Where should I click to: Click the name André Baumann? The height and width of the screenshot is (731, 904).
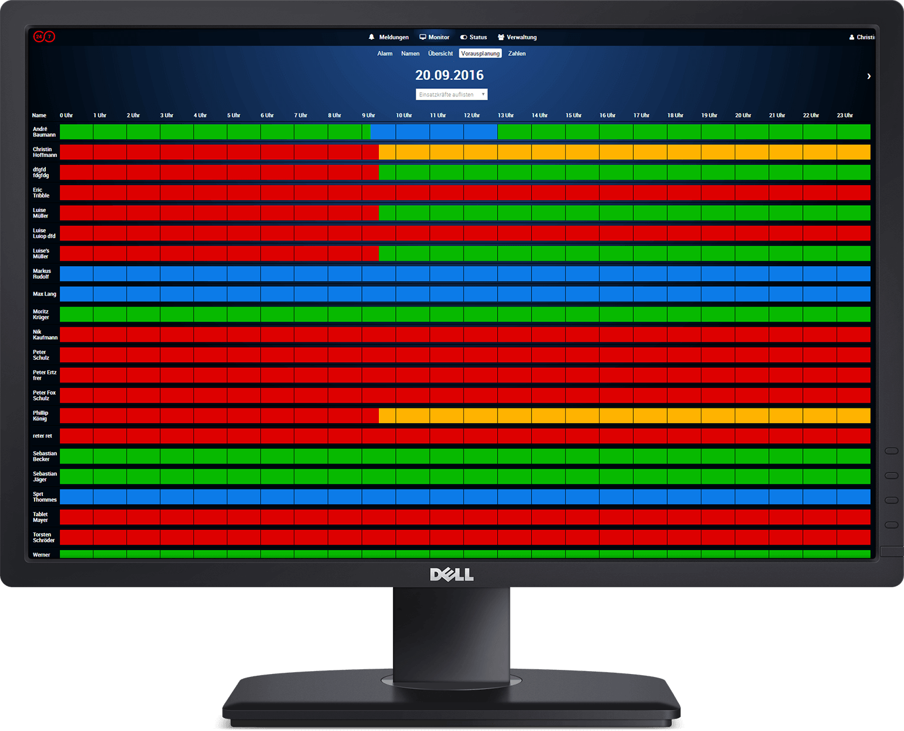[x=44, y=132]
